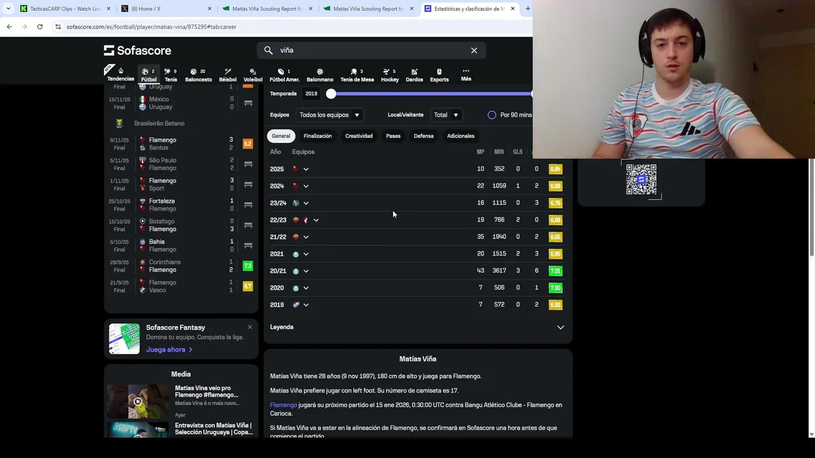Open the México vs Uruguay match
This screenshot has height=458, width=815.
pyautogui.click(x=181, y=103)
